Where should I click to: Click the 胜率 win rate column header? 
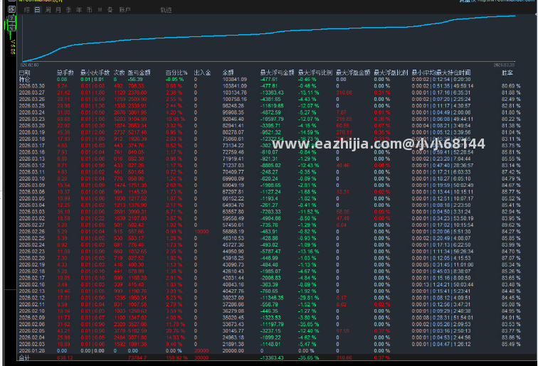(x=507, y=72)
